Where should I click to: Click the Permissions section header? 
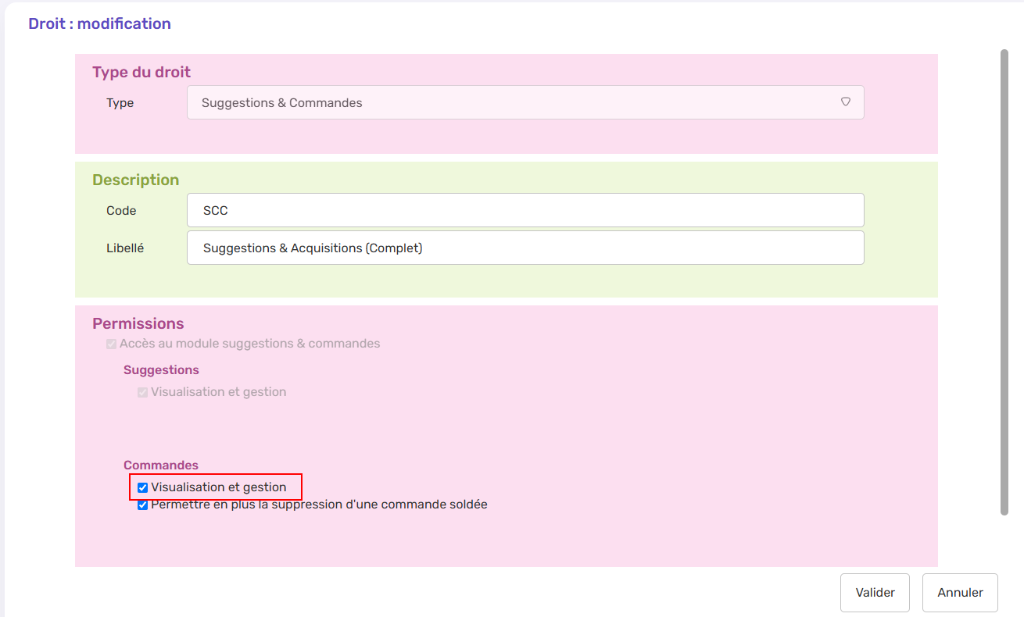coord(138,323)
